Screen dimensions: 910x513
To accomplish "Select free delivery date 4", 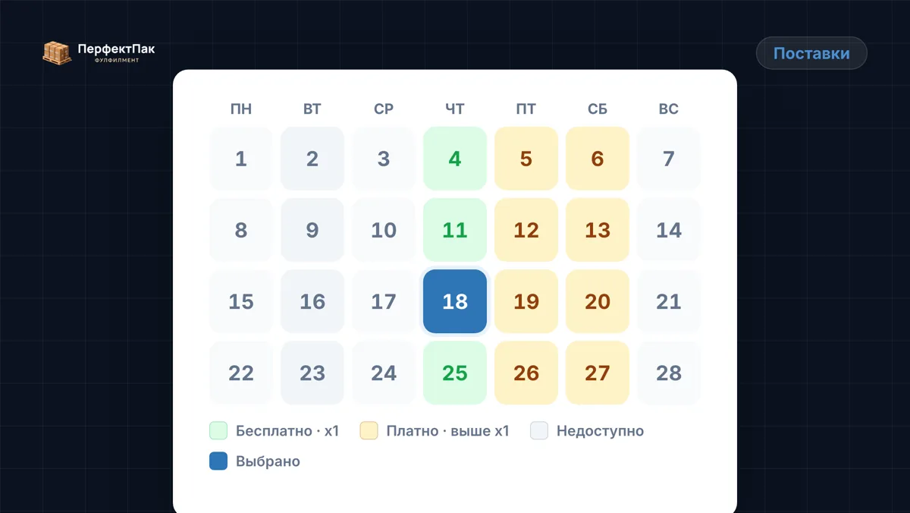I will pos(455,159).
